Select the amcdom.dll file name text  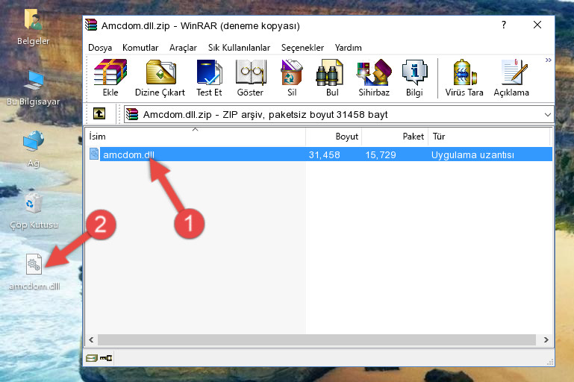point(128,154)
